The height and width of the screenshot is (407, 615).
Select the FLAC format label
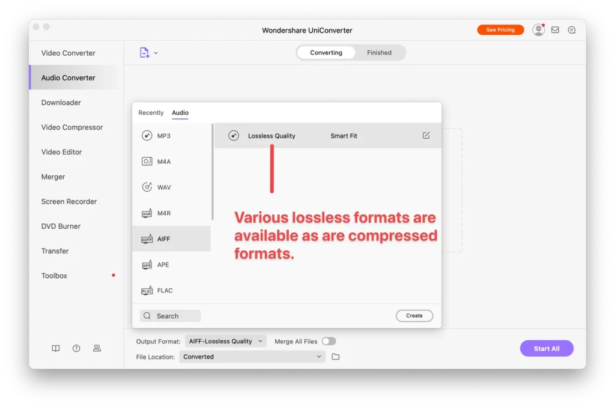coord(165,291)
